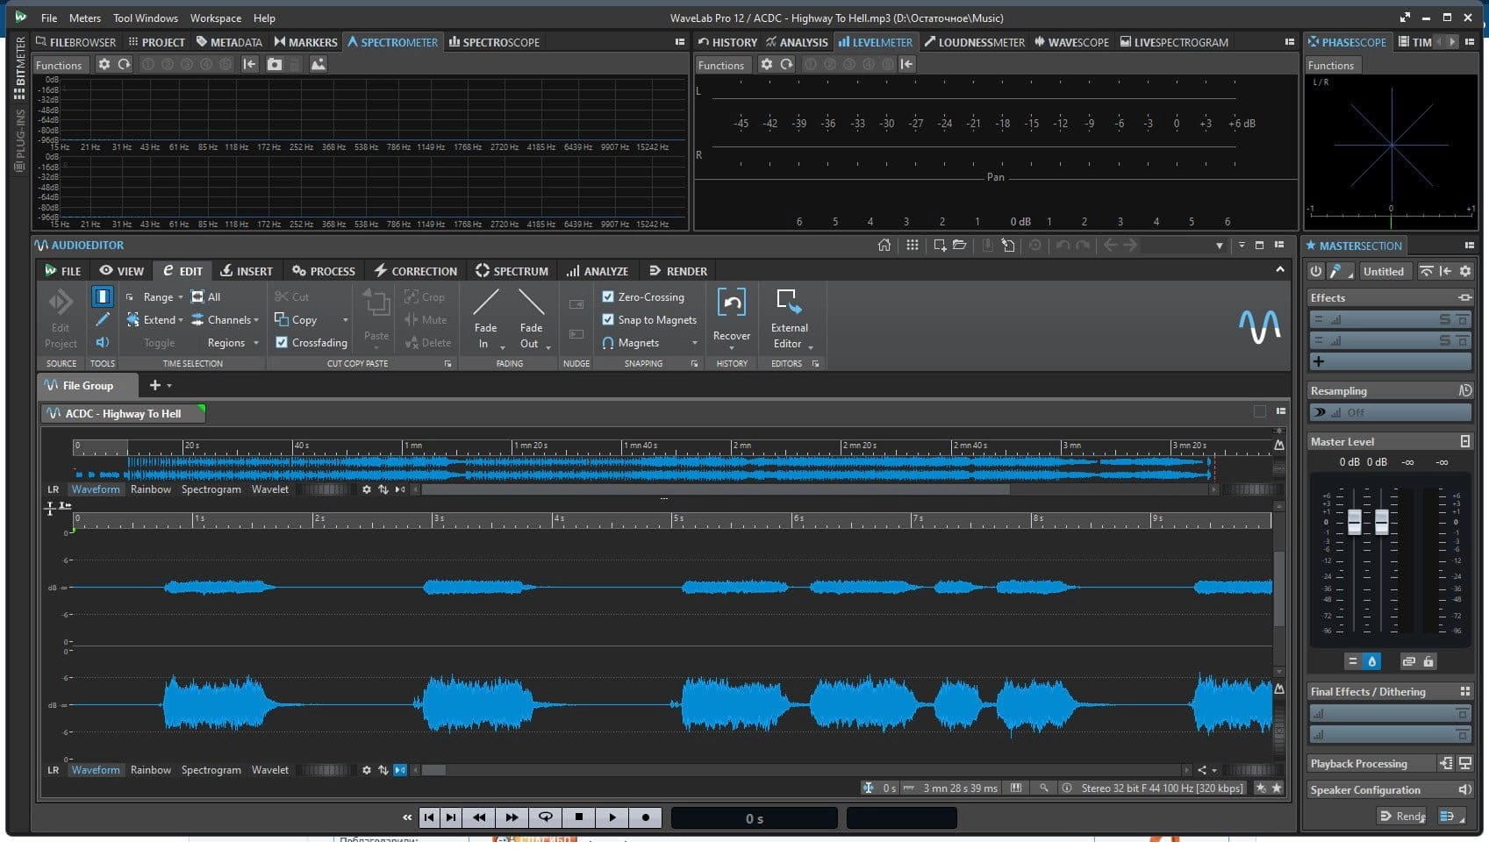Toggle resampling Off switch
The width and height of the screenshot is (1489, 849).
click(1319, 412)
